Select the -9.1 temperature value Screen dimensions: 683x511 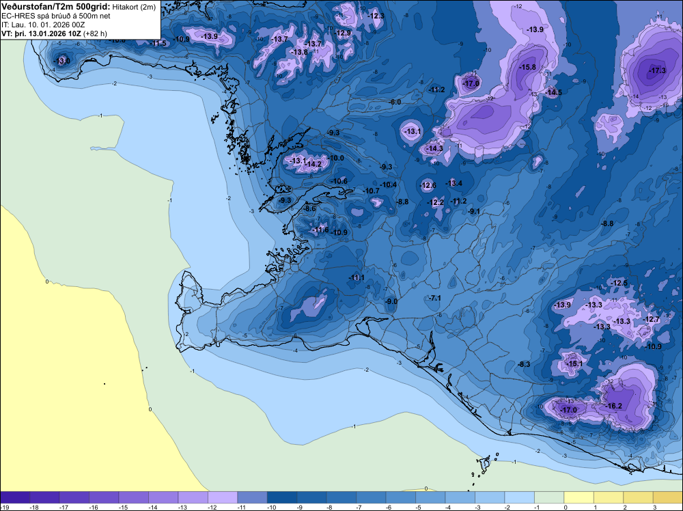tap(474, 211)
